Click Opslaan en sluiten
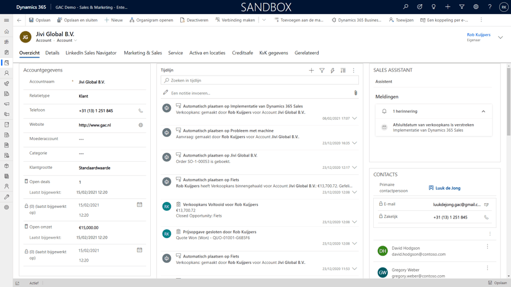511x287 pixels. tap(77, 20)
